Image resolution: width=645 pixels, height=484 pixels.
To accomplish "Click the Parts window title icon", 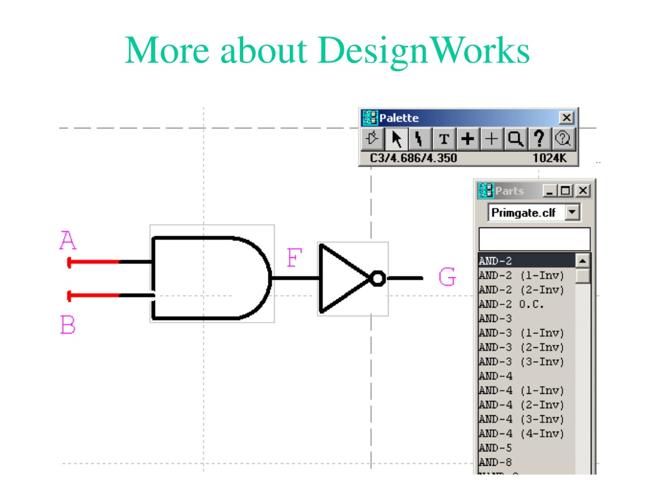I will tap(486, 190).
